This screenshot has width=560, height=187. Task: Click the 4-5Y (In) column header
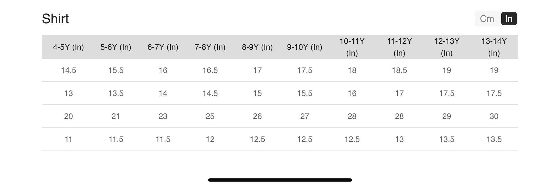coord(68,47)
